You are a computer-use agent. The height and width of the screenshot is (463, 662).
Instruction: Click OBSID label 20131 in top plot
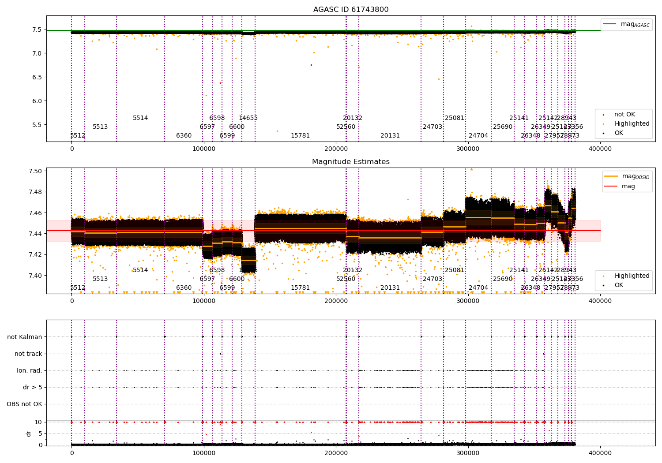390,135
